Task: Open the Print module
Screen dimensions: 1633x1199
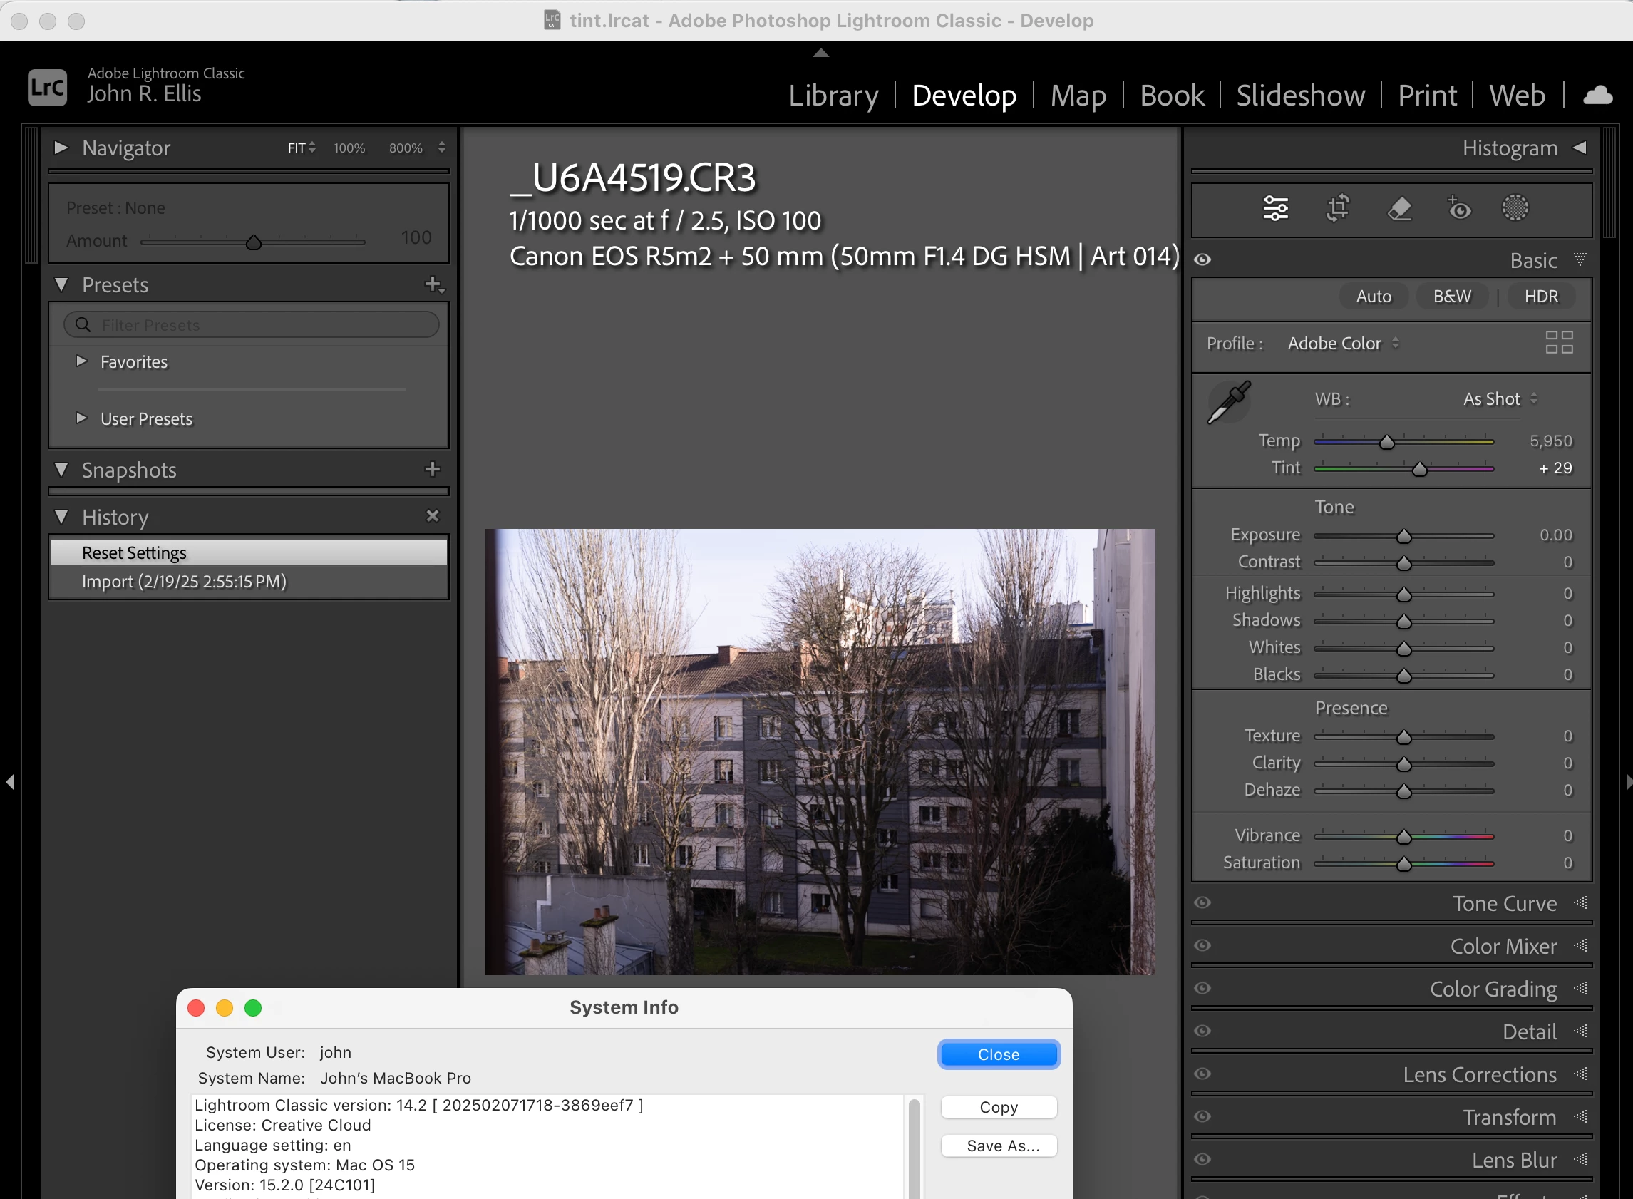Action: [1427, 96]
